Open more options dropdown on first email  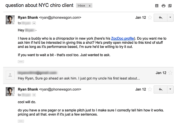[x=170, y=18]
